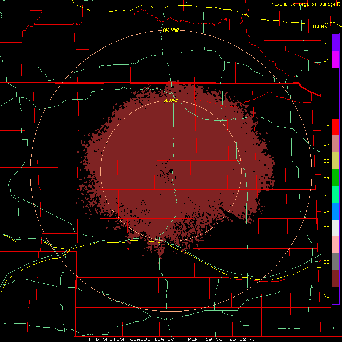The image size is (342, 342).
Task: Click the BD label in the legend
Action: (x=326, y=161)
